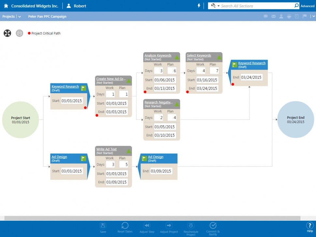Click red critical path dot on Select Keywords
The height and width of the screenshot is (237, 316).
pos(187,92)
